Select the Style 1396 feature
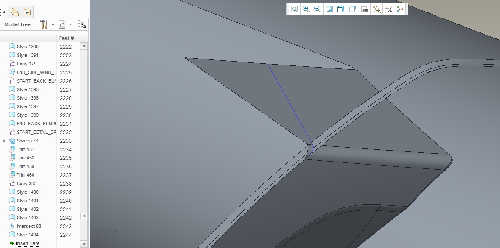This screenshot has height=248, width=500. click(x=27, y=98)
